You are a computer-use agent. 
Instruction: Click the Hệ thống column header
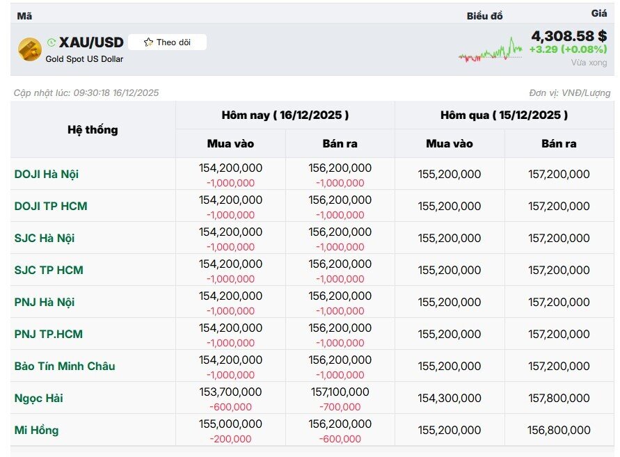pyautogui.click(x=93, y=129)
